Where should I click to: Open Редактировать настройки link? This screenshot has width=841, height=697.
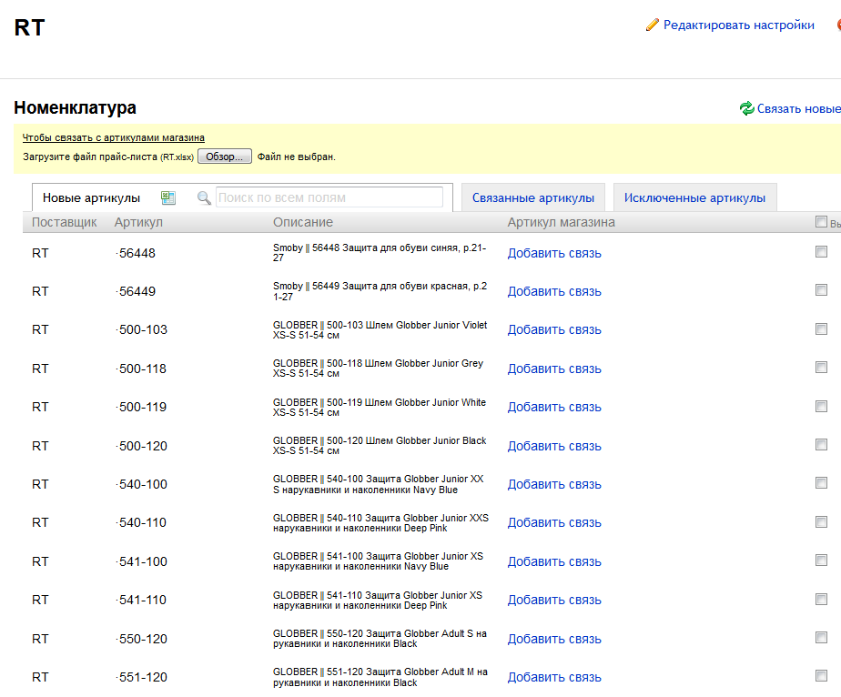pyautogui.click(x=738, y=25)
